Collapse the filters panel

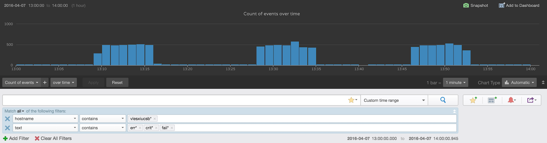454,111
